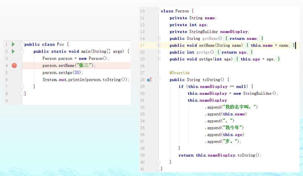Click the person.setAge(30) call
The width and height of the screenshot is (303, 176).
point(63,73)
